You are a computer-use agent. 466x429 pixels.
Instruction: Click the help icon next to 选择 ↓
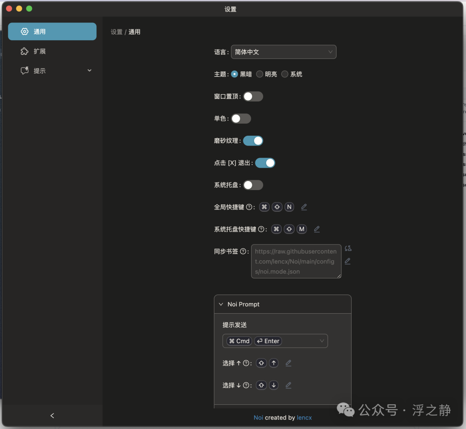[x=246, y=385]
